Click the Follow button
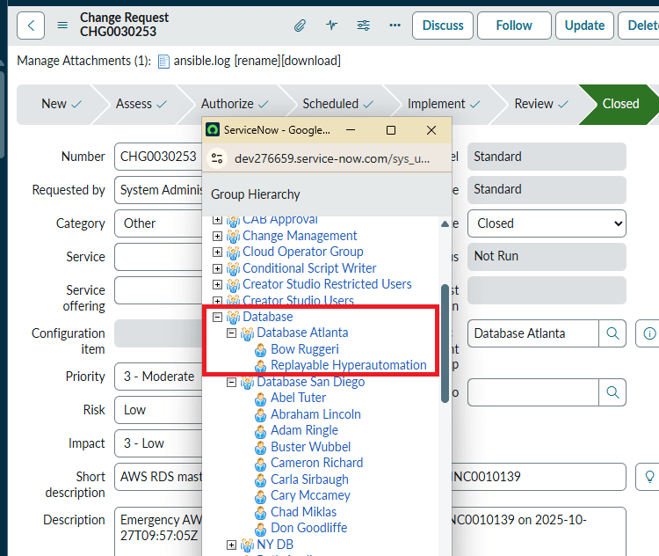The image size is (659, 556). coord(514,26)
